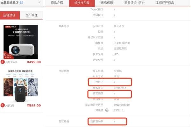The height and width of the screenshot is (127, 191).
Task: Click the 扬声器功率 specification row
Action: pyautogui.click(x=107, y=121)
